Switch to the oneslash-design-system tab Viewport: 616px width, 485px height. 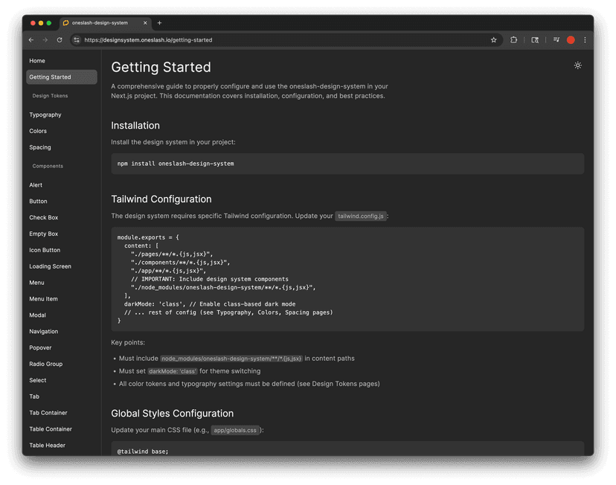point(104,23)
